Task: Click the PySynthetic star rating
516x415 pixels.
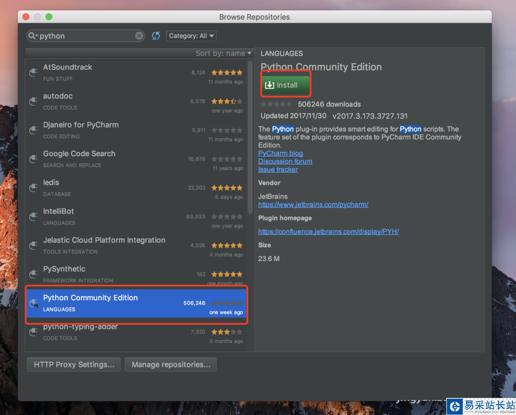Action: [x=227, y=274]
